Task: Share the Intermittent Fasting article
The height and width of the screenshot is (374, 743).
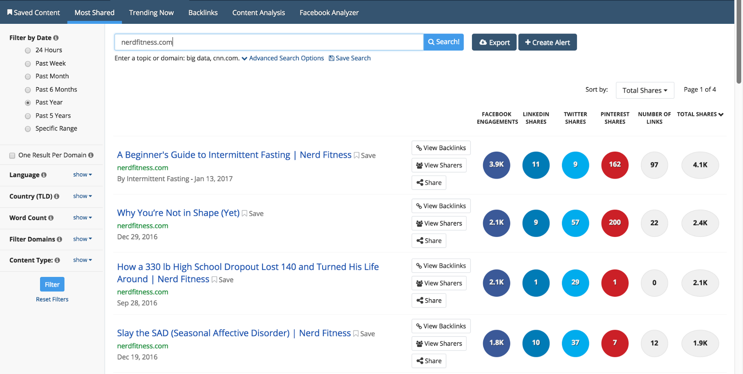Action: [x=429, y=183]
